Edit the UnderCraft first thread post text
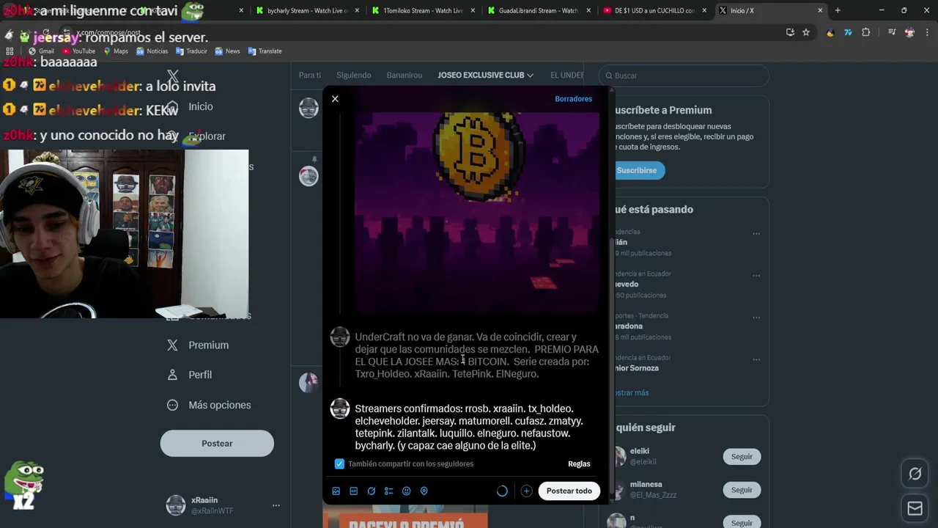Viewport: 938px width, 528px height. 476,356
